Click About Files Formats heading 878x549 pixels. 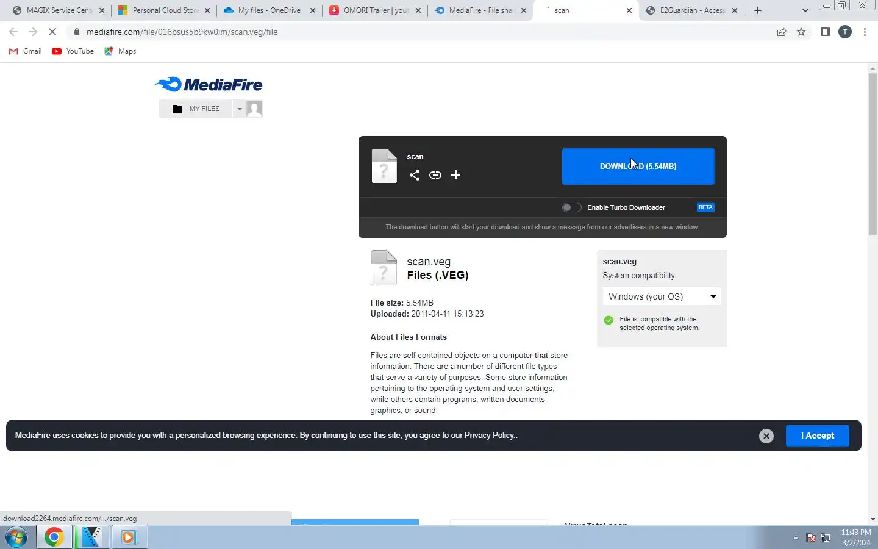coord(409,337)
